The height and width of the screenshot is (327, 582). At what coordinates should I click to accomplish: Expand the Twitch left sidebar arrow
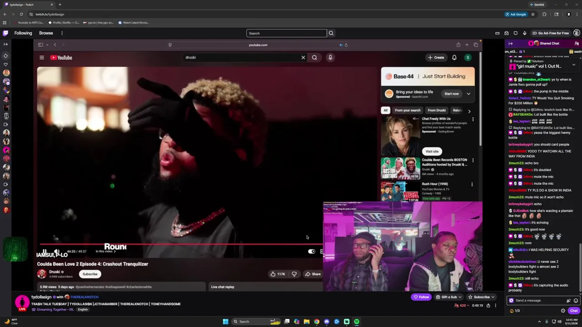coord(5,44)
